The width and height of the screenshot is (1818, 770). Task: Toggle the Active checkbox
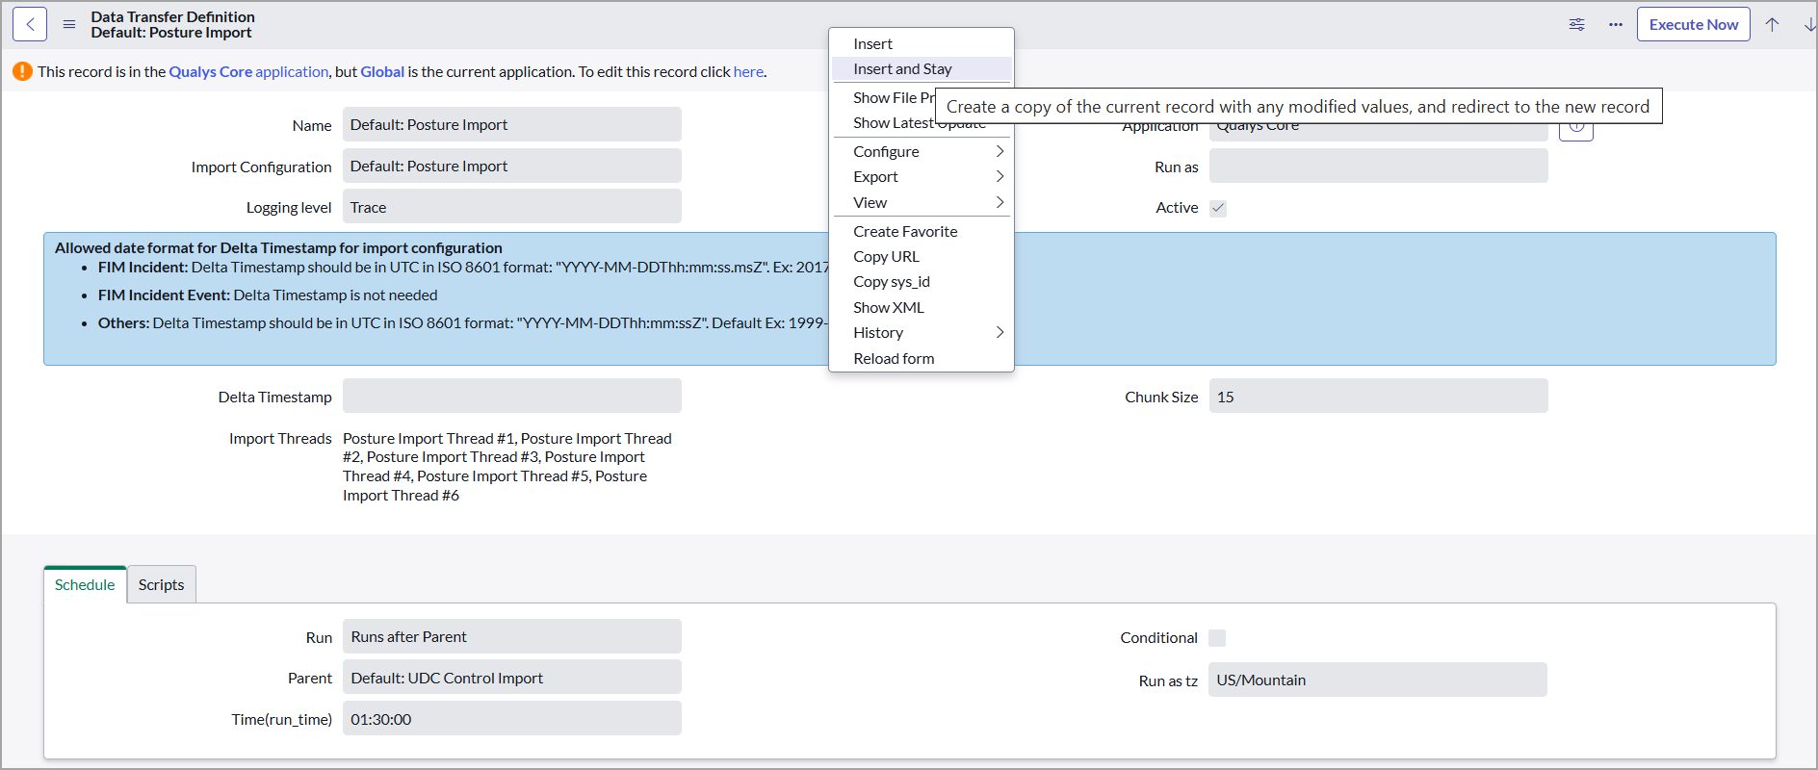click(1218, 208)
